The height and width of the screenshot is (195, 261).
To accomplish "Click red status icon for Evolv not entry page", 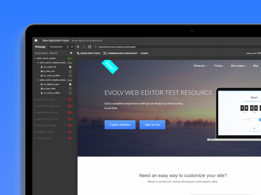I will 69,125.
